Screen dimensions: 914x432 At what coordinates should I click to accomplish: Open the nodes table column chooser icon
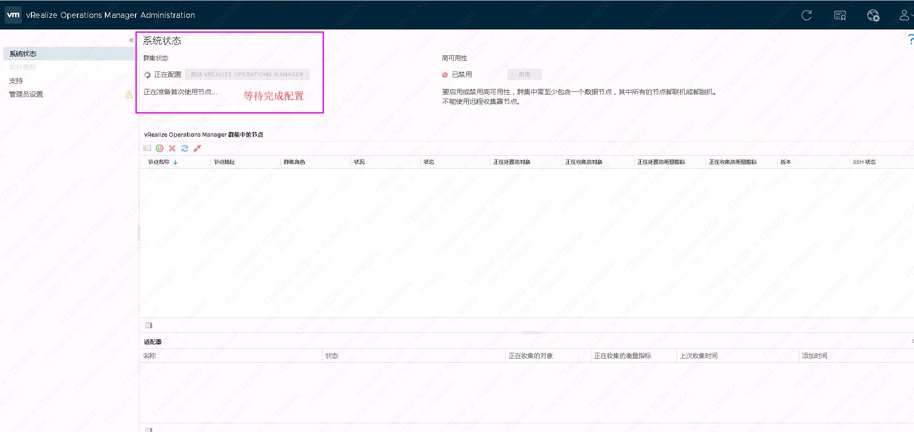pos(149,325)
